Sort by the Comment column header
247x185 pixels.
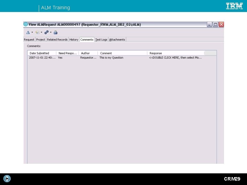point(122,53)
